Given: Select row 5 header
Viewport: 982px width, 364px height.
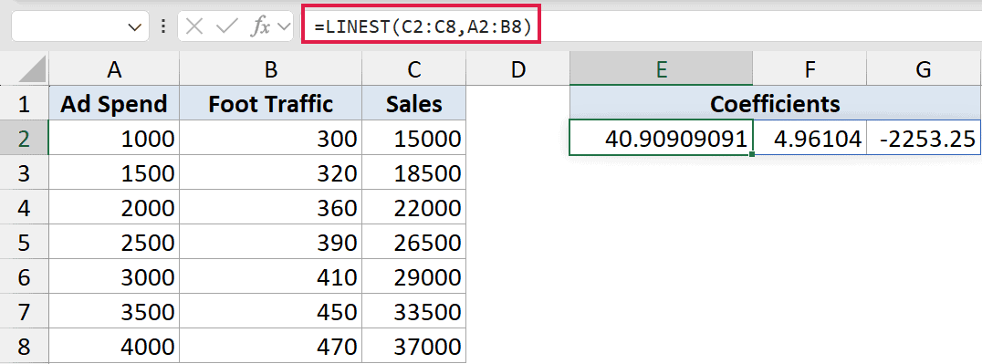Looking at the screenshot, I should (24, 242).
